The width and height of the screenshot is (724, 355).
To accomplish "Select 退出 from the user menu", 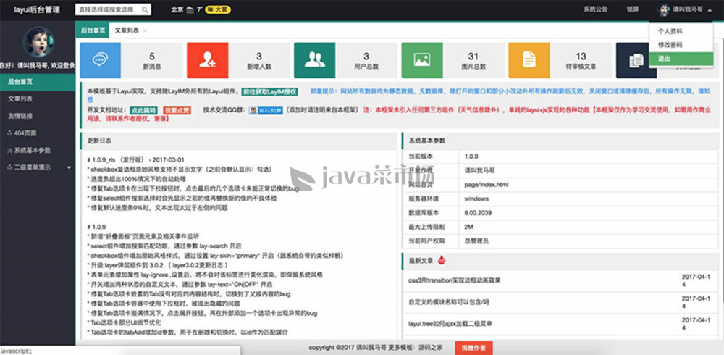I will [665, 57].
